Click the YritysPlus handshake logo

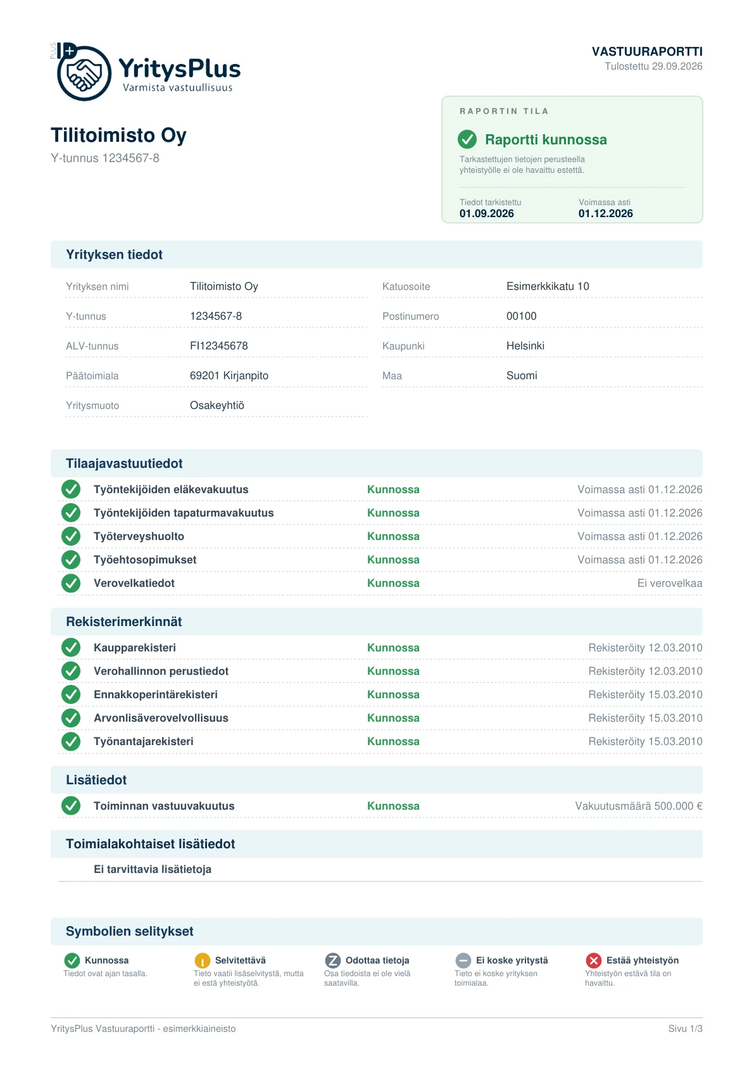[84, 73]
